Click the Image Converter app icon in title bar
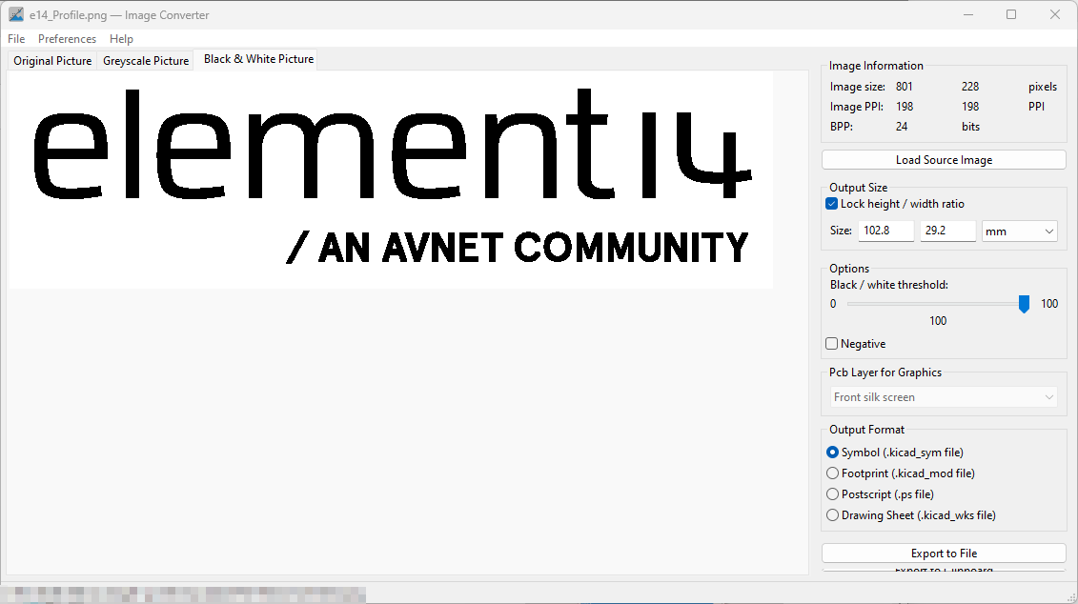Screen dimensions: 1078x604 tap(16, 14)
